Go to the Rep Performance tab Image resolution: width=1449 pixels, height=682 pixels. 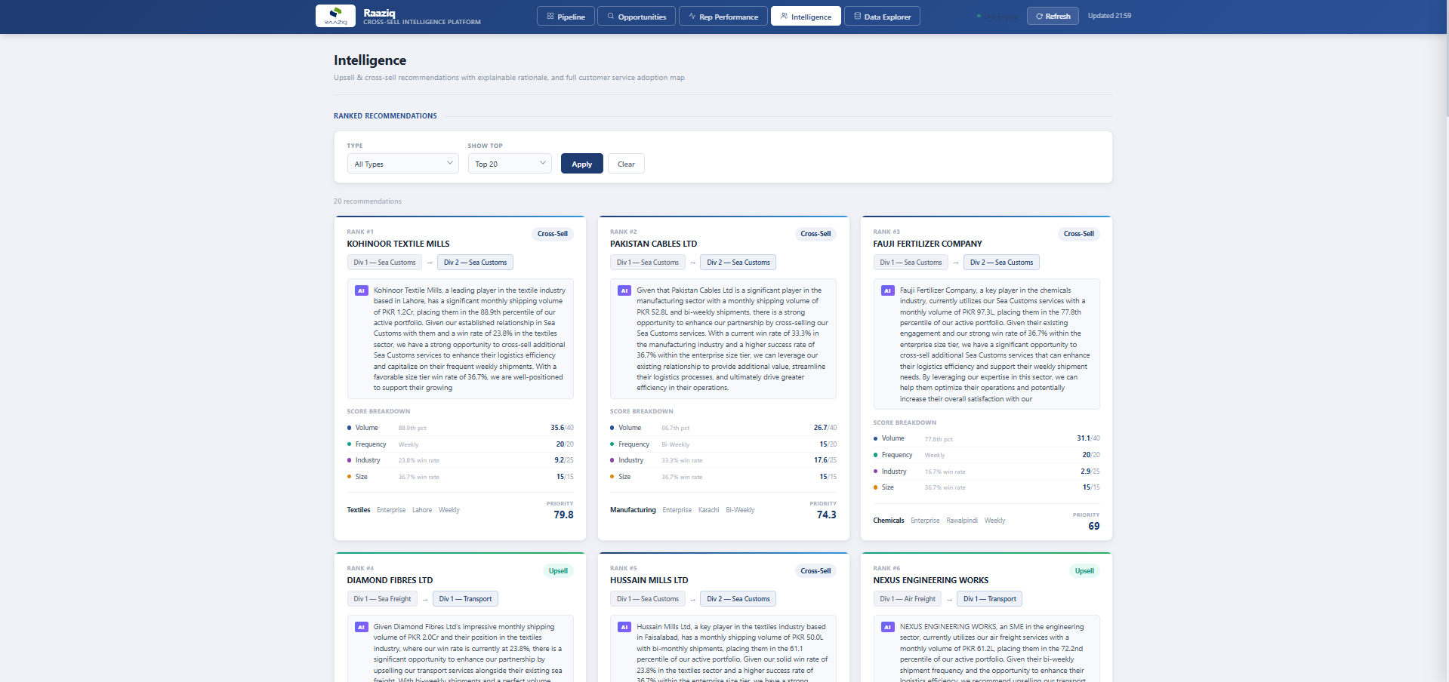coord(723,17)
